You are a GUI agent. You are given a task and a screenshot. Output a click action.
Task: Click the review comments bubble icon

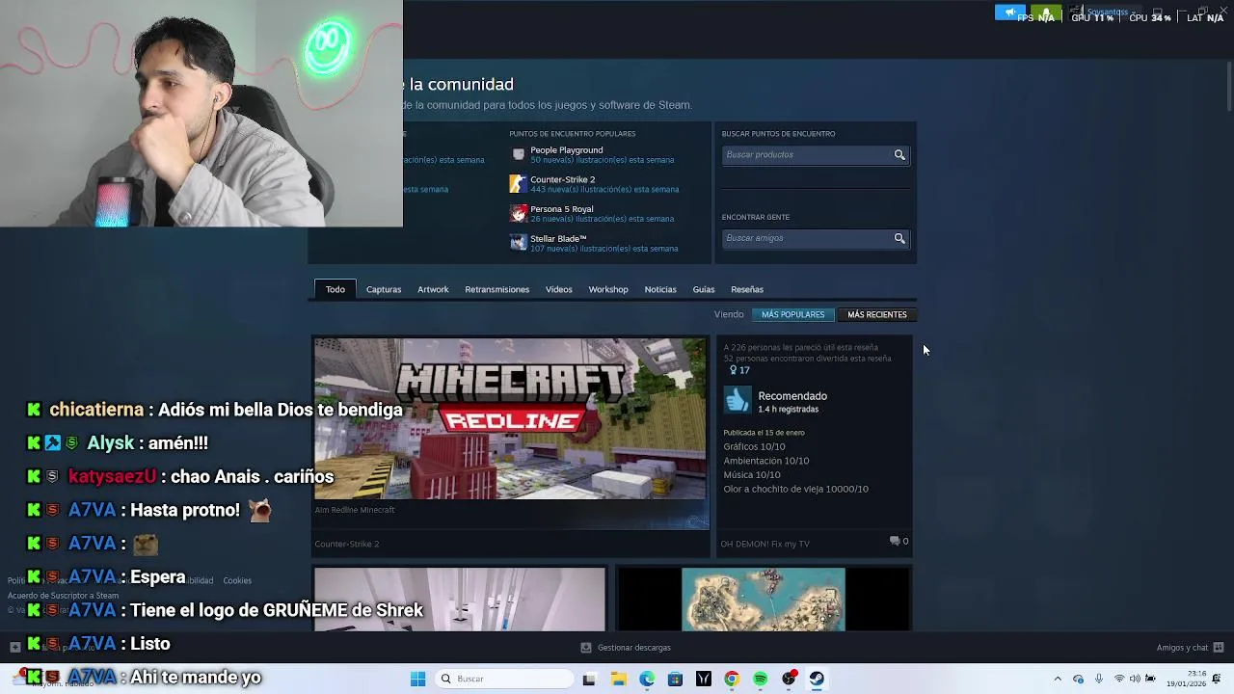click(895, 541)
